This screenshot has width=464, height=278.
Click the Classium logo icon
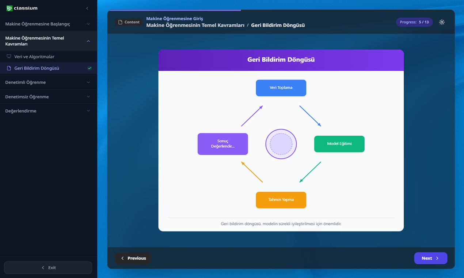tap(9, 8)
